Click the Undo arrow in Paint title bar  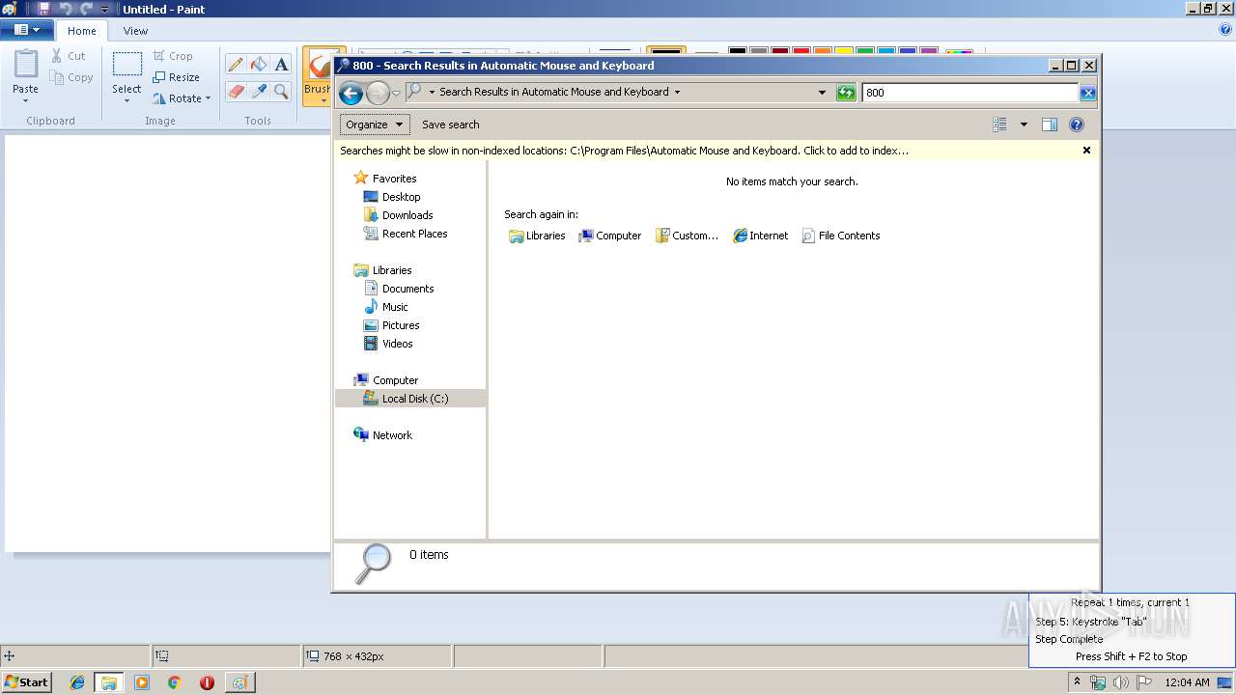click(x=66, y=9)
